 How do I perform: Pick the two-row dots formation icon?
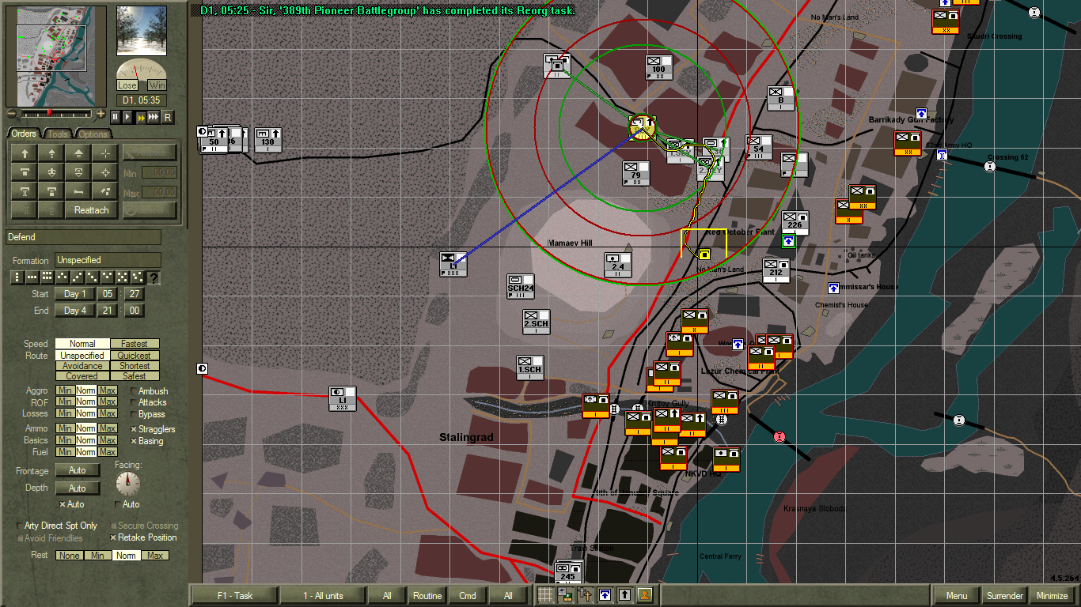pyautogui.click(x=47, y=277)
